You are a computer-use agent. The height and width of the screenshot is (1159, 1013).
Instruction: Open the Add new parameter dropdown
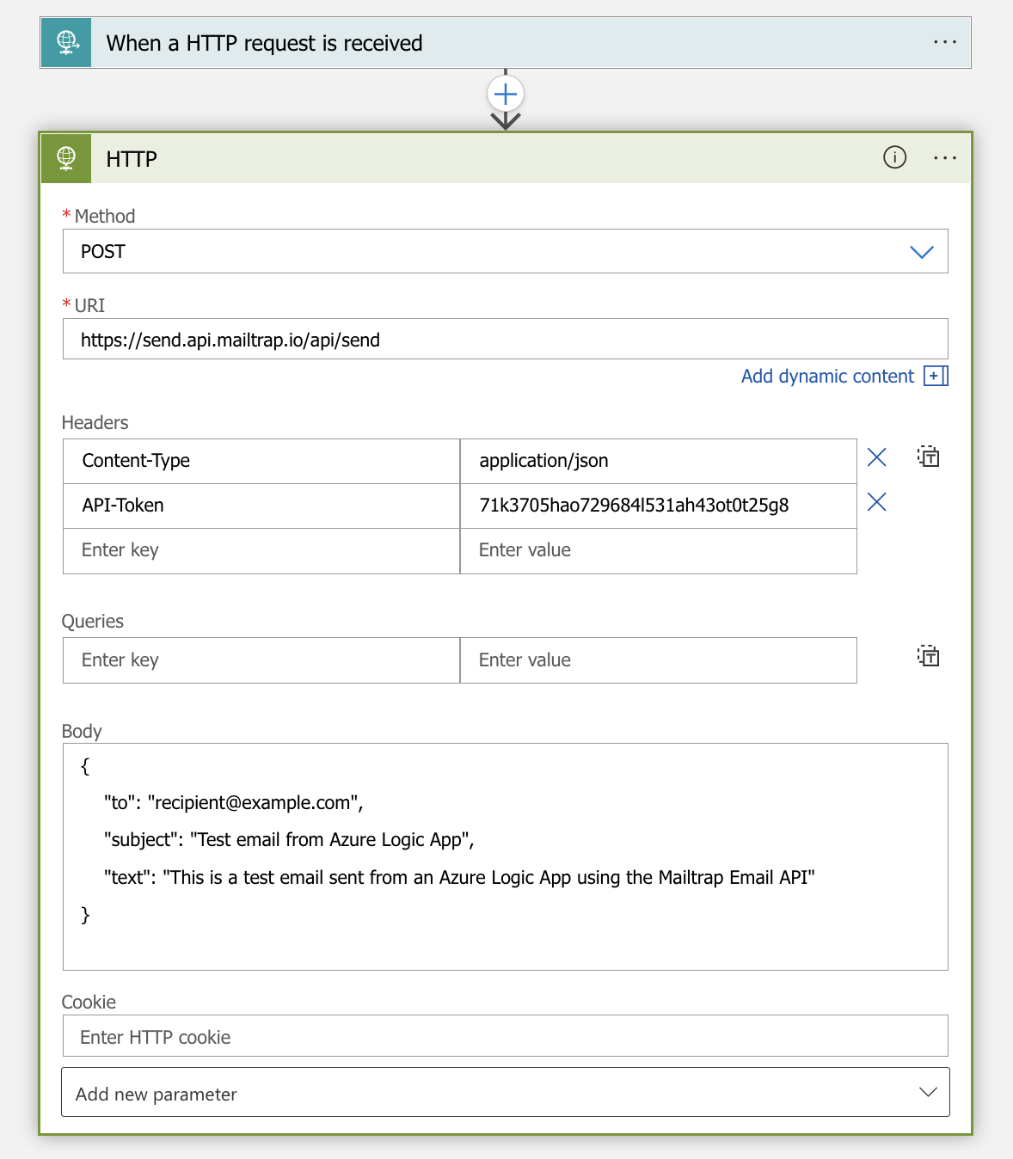click(x=506, y=1092)
